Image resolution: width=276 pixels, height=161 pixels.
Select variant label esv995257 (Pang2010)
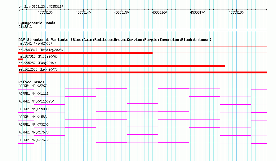[x=37, y=63]
